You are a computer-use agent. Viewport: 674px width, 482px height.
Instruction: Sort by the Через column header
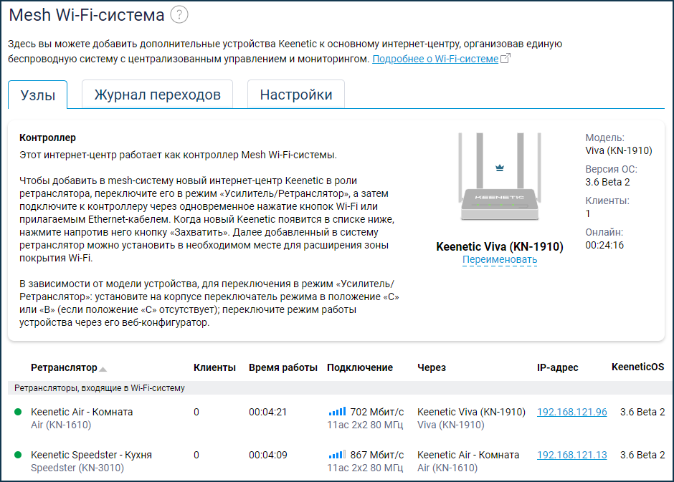432,368
